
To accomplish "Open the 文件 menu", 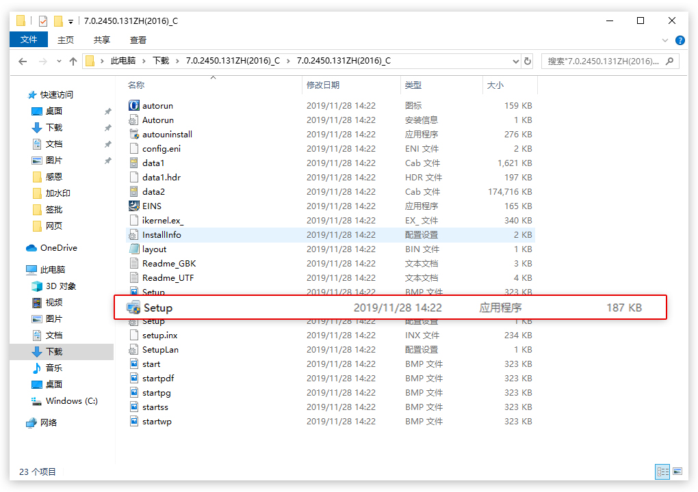I will click(x=29, y=40).
